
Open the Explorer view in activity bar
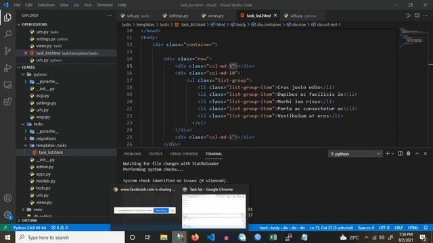(x=7, y=18)
